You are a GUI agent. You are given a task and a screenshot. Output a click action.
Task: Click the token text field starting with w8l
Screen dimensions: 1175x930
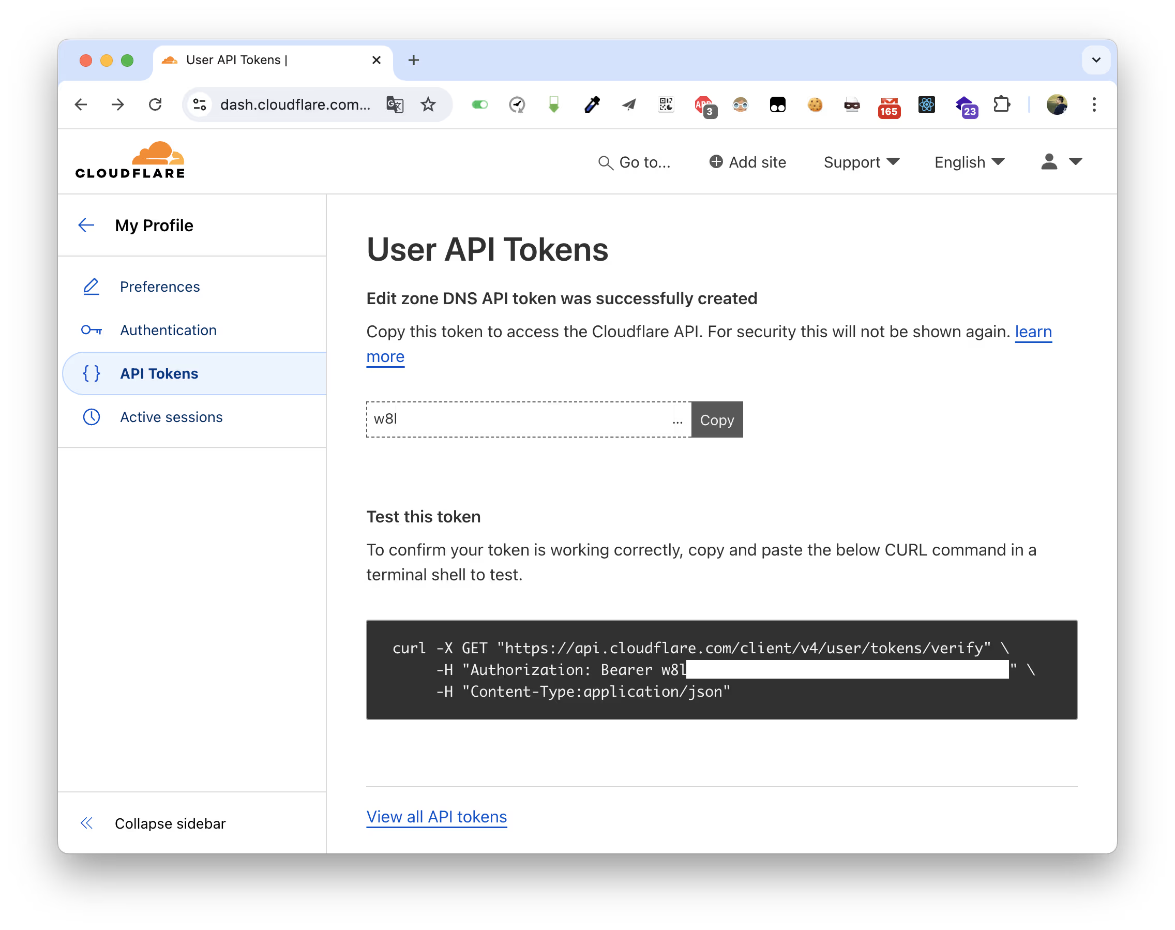[528, 419]
